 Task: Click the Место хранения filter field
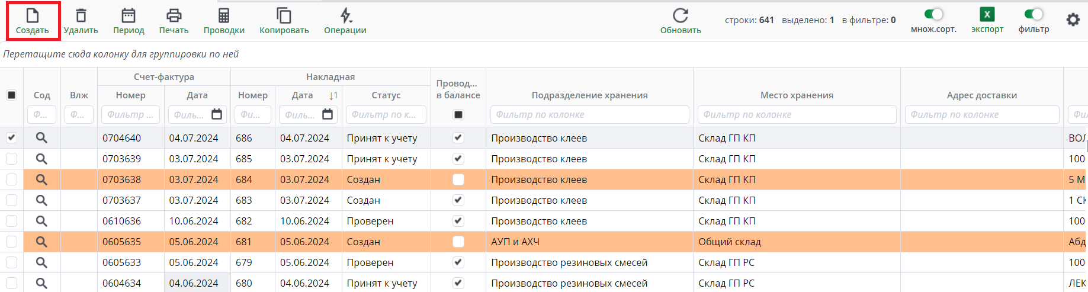pyautogui.click(x=797, y=114)
